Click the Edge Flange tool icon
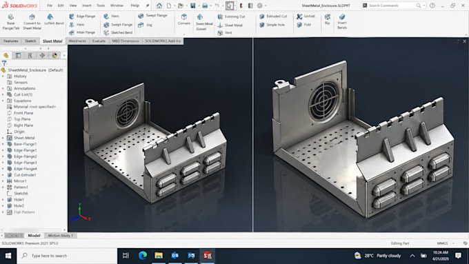Image resolution: width=469 pixels, height=264 pixels. point(72,17)
